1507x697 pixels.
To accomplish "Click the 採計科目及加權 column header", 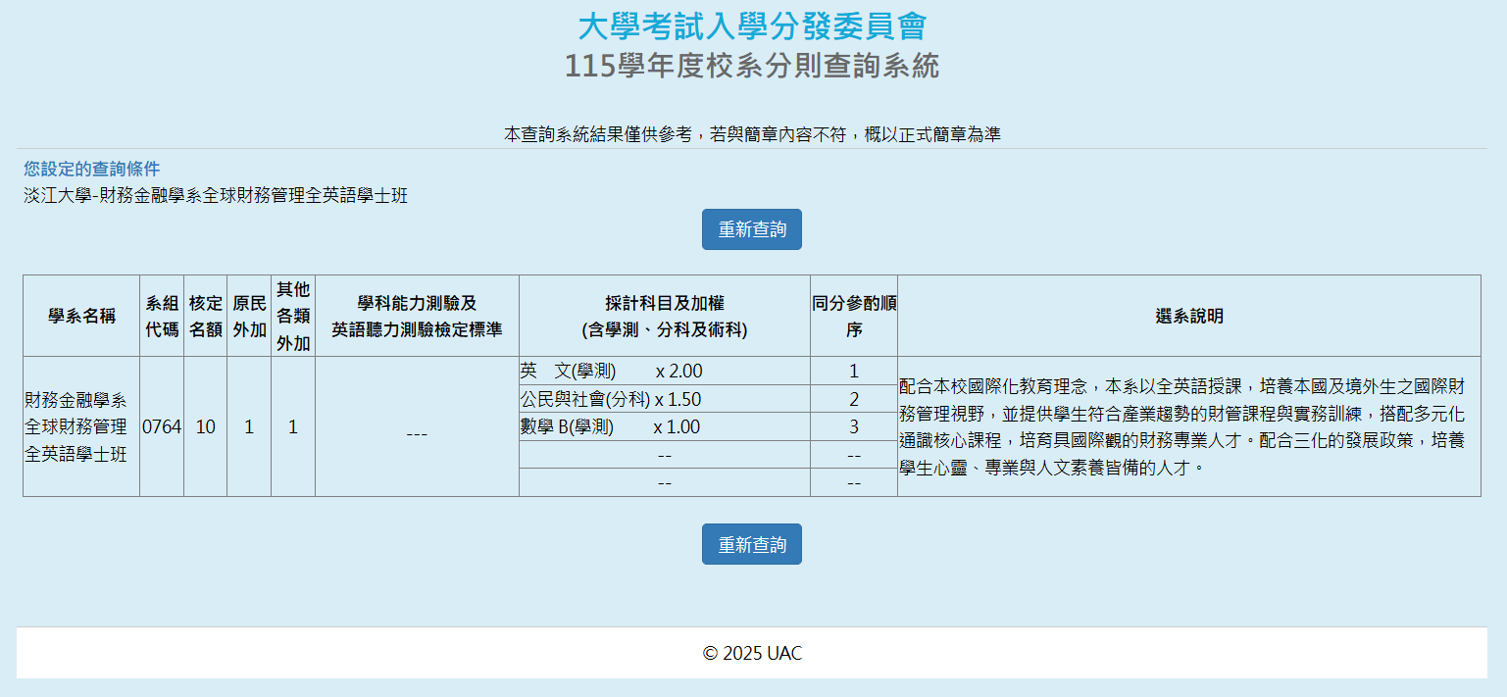I will pos(664,316).
